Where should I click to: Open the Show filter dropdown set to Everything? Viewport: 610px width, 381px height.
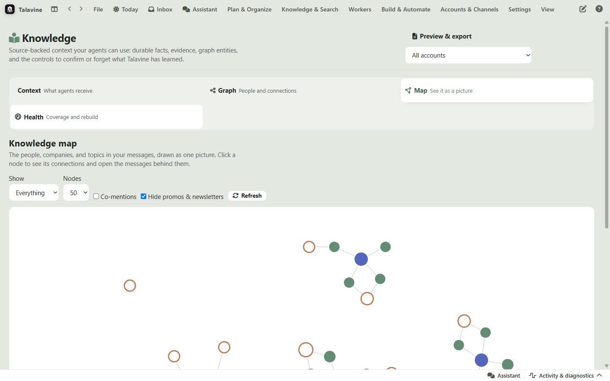(x=34, y=193)
